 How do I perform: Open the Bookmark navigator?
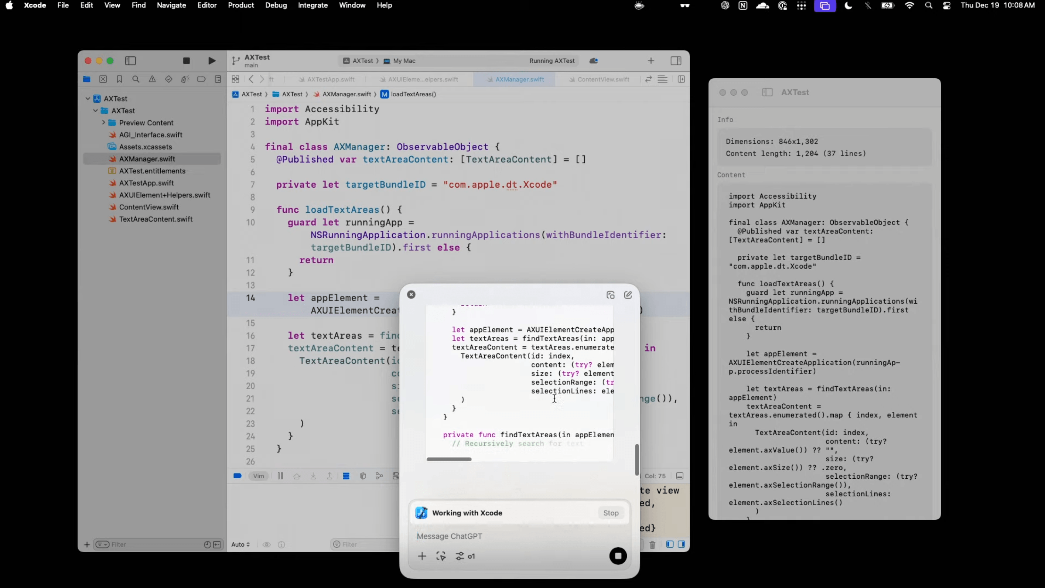coord(120,79)
